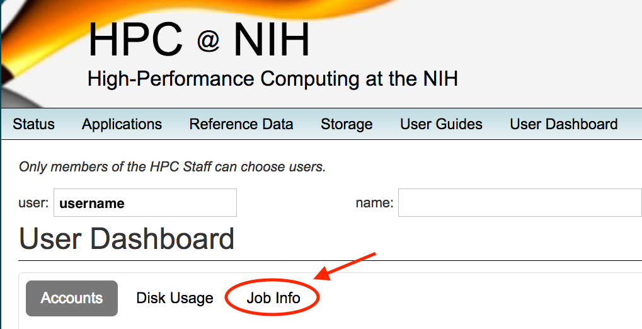Switch to the Disk Usage tab
The width and height of the screenshot is (642, 329).
tap(175, 298)
